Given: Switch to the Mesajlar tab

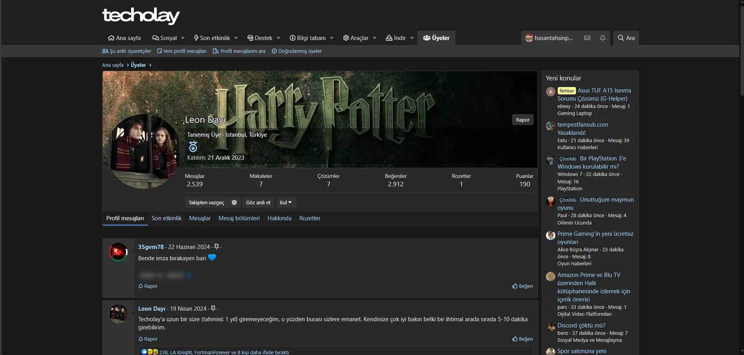Looking at the screenshot, I should pyautogui.click(x=200, y=218).
